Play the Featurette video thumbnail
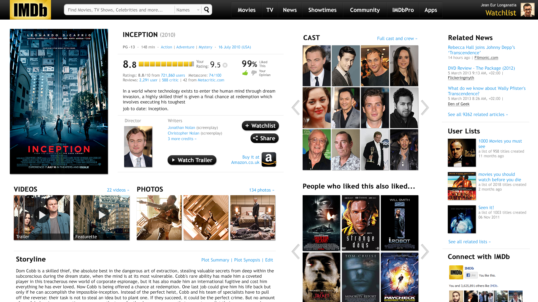Screen dimensions: 538x302 point(101,215)
